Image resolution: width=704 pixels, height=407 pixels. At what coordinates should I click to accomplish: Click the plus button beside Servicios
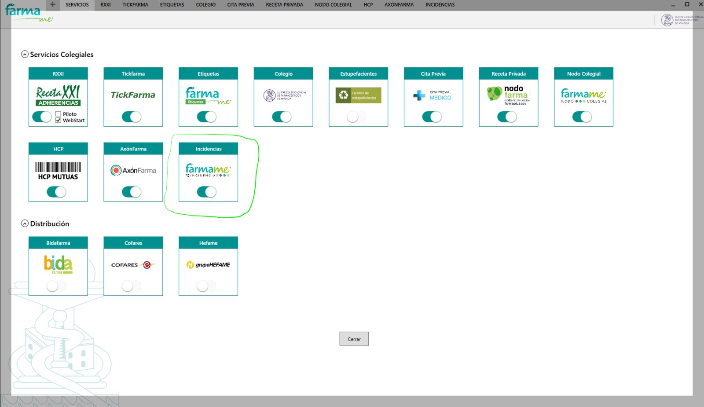[52, 4]
